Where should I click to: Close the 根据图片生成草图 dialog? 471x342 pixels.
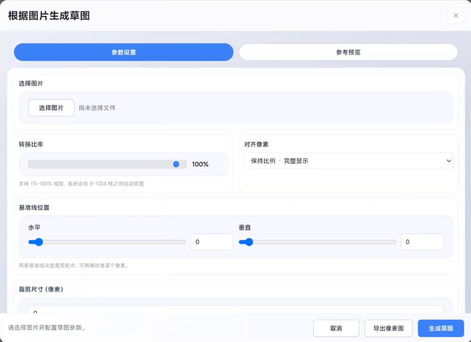tap(455, 16)
